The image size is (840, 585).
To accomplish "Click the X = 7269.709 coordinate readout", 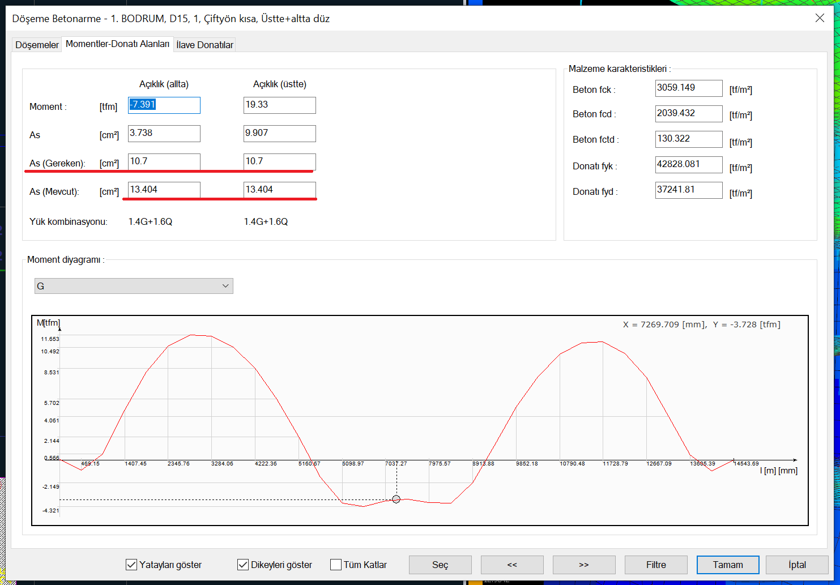I will click(702, 324).
